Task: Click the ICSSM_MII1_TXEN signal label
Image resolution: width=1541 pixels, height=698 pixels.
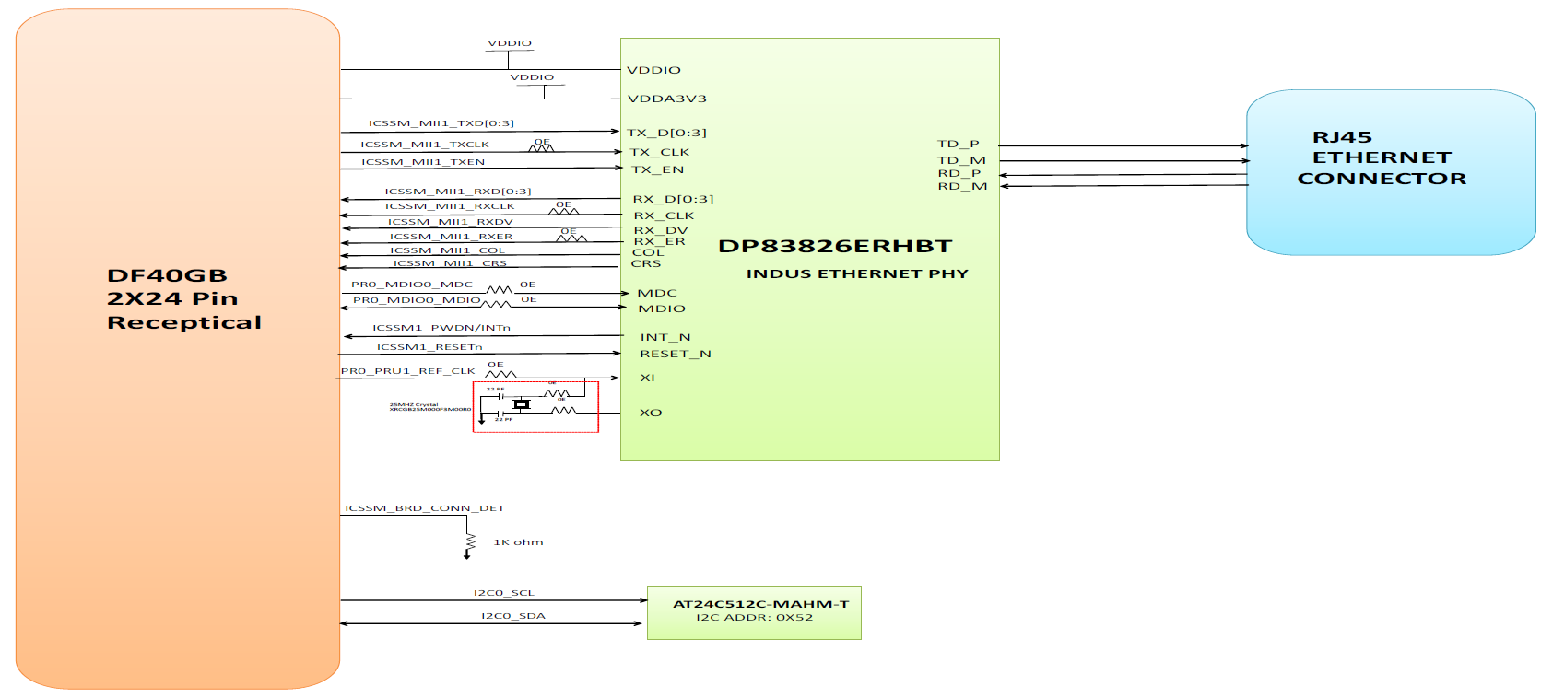Action: pyautogui.click(x=423, y=162)
